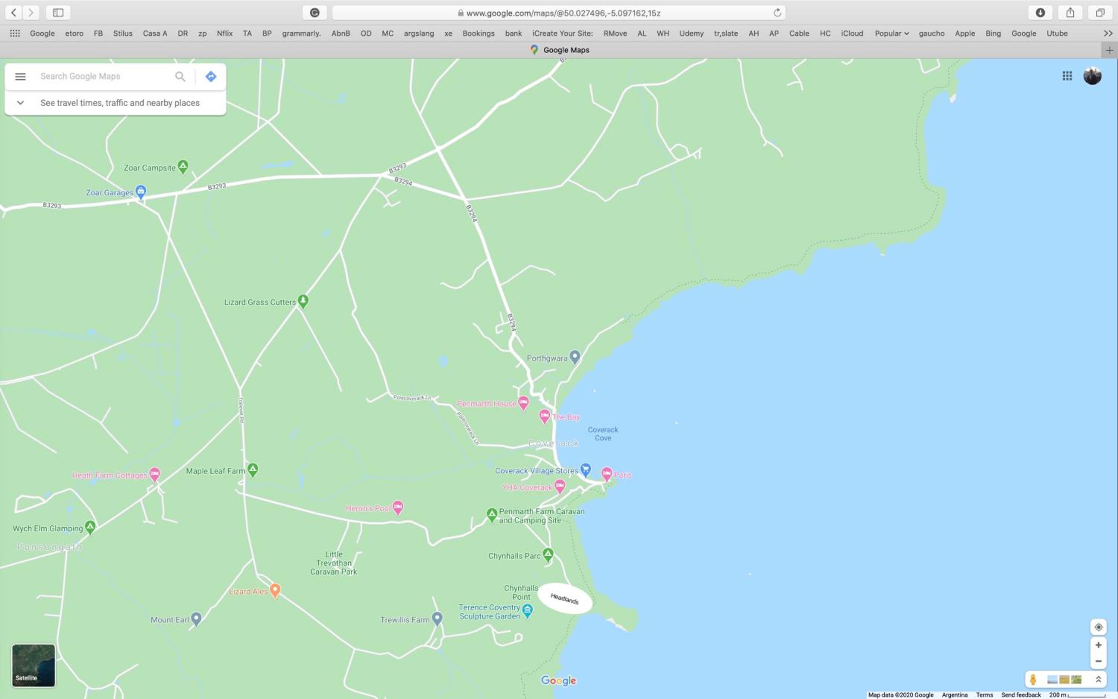Image resolution: width=1118 pixels, height=699 pixels.
Task: Zoom in with the plus button
Action: point(1098,645)
